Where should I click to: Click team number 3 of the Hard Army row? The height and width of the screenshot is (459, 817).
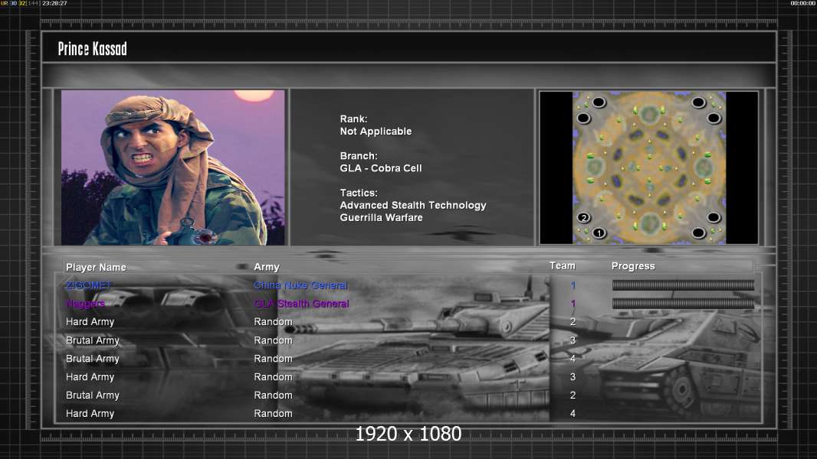click(x=573, y=377)
